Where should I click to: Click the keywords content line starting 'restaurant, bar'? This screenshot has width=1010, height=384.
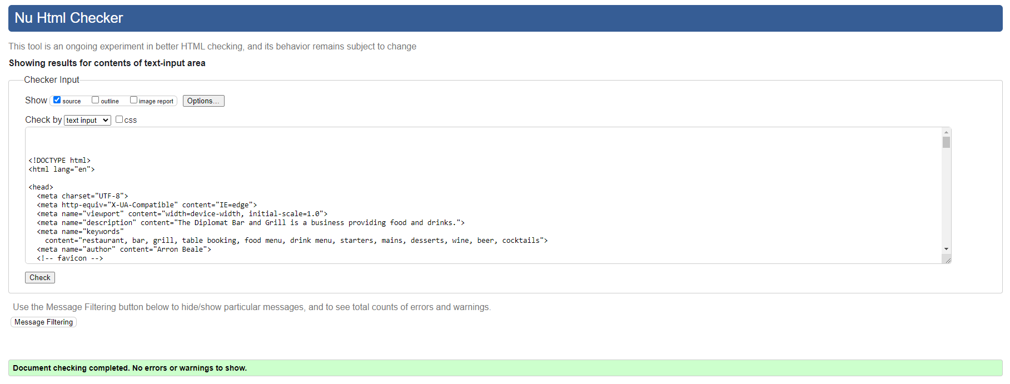pos(296,241)
